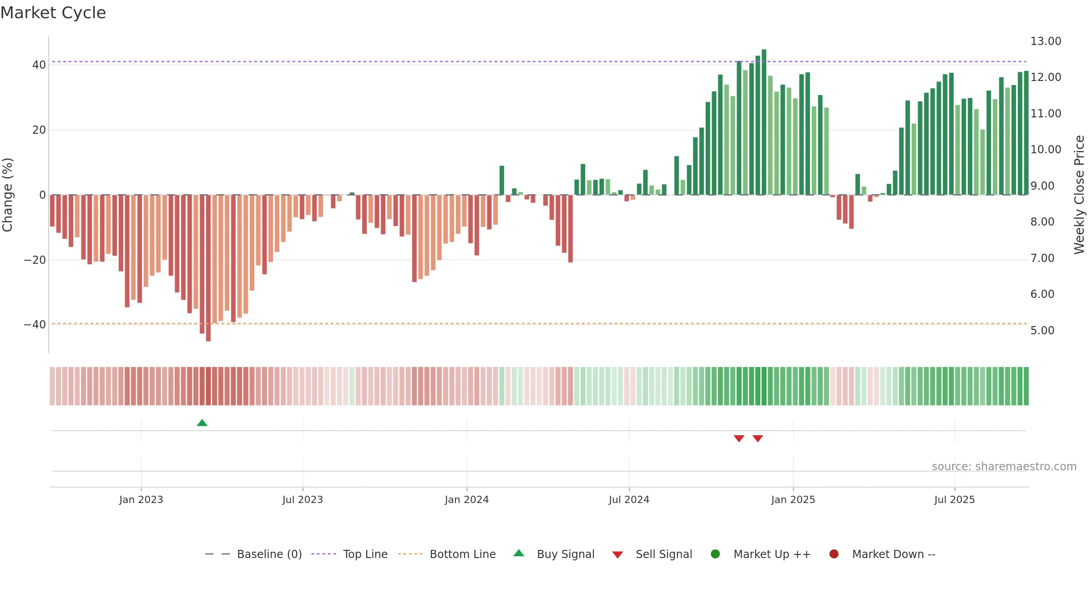Click the first red Sell Signal marker

click(x=739, y=438)
